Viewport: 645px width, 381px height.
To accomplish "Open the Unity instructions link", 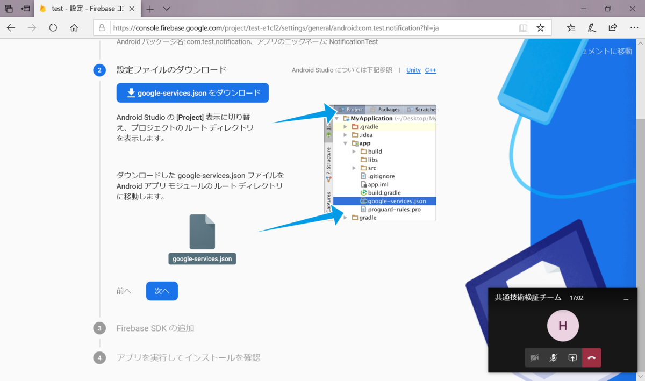I will coord(413,70).
